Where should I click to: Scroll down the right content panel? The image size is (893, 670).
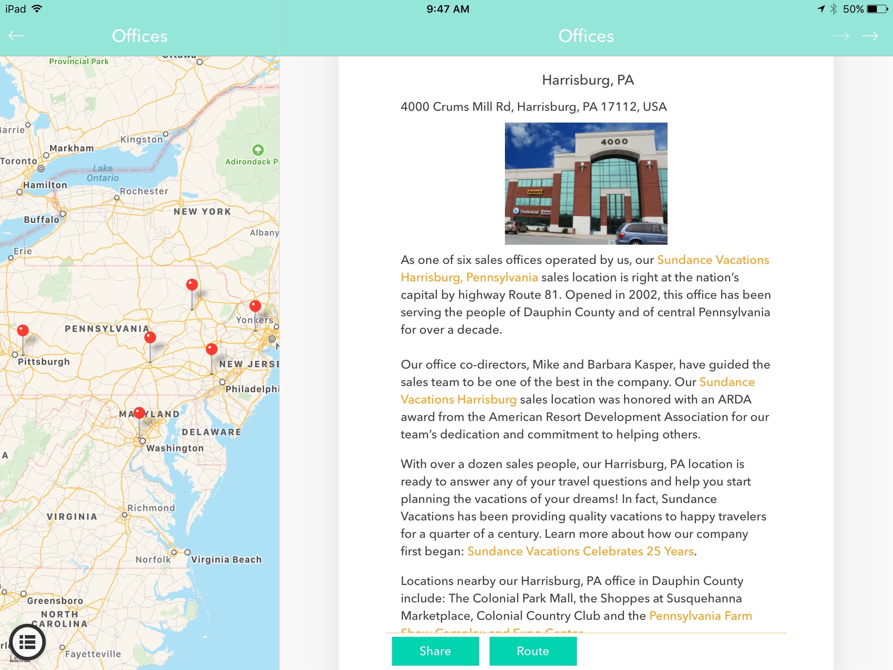(586, 352)
